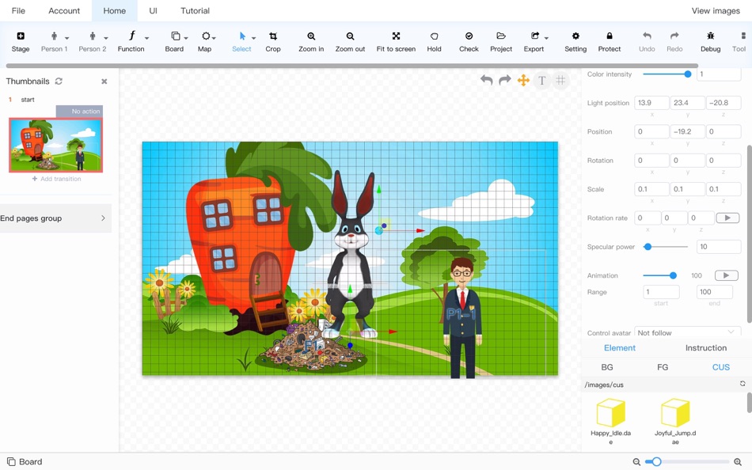Play the animation preview
This screenshot has width=752, height=470.
[x=726, y=275]
